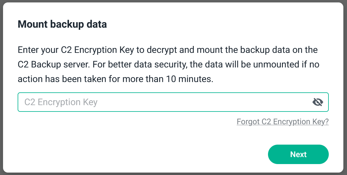Select the Mount backup data heading
The image size is (347, 175).
(62, 24)
